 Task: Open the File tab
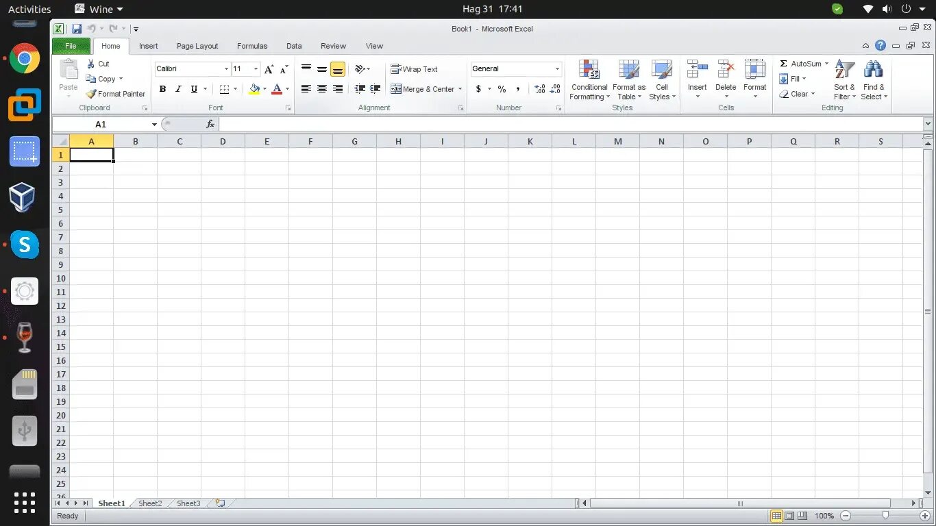click(x=71, y=46)
